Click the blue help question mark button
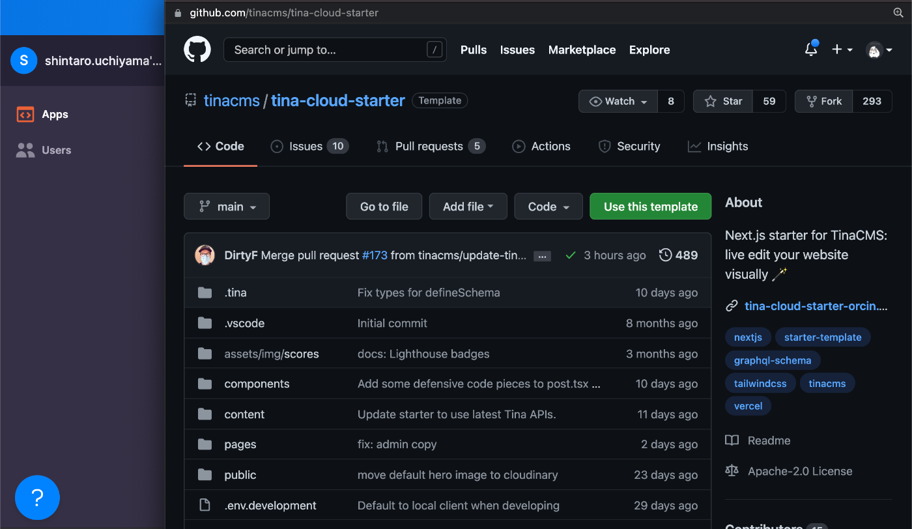 37,498
